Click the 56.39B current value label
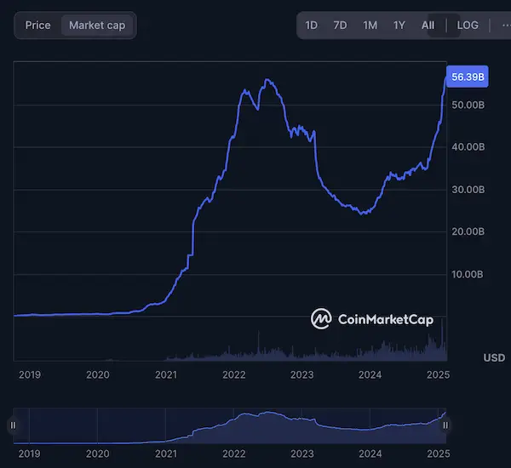The width and height of the screenshot is (511, 468). point(468,77)
